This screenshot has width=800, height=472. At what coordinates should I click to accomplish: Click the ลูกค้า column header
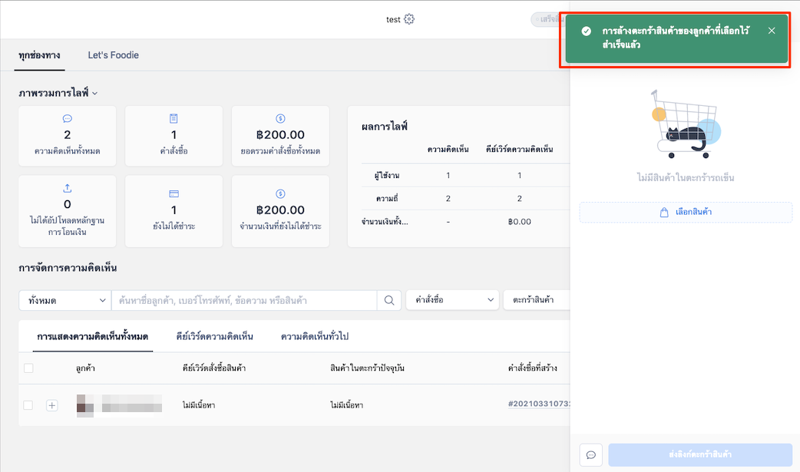85,368
